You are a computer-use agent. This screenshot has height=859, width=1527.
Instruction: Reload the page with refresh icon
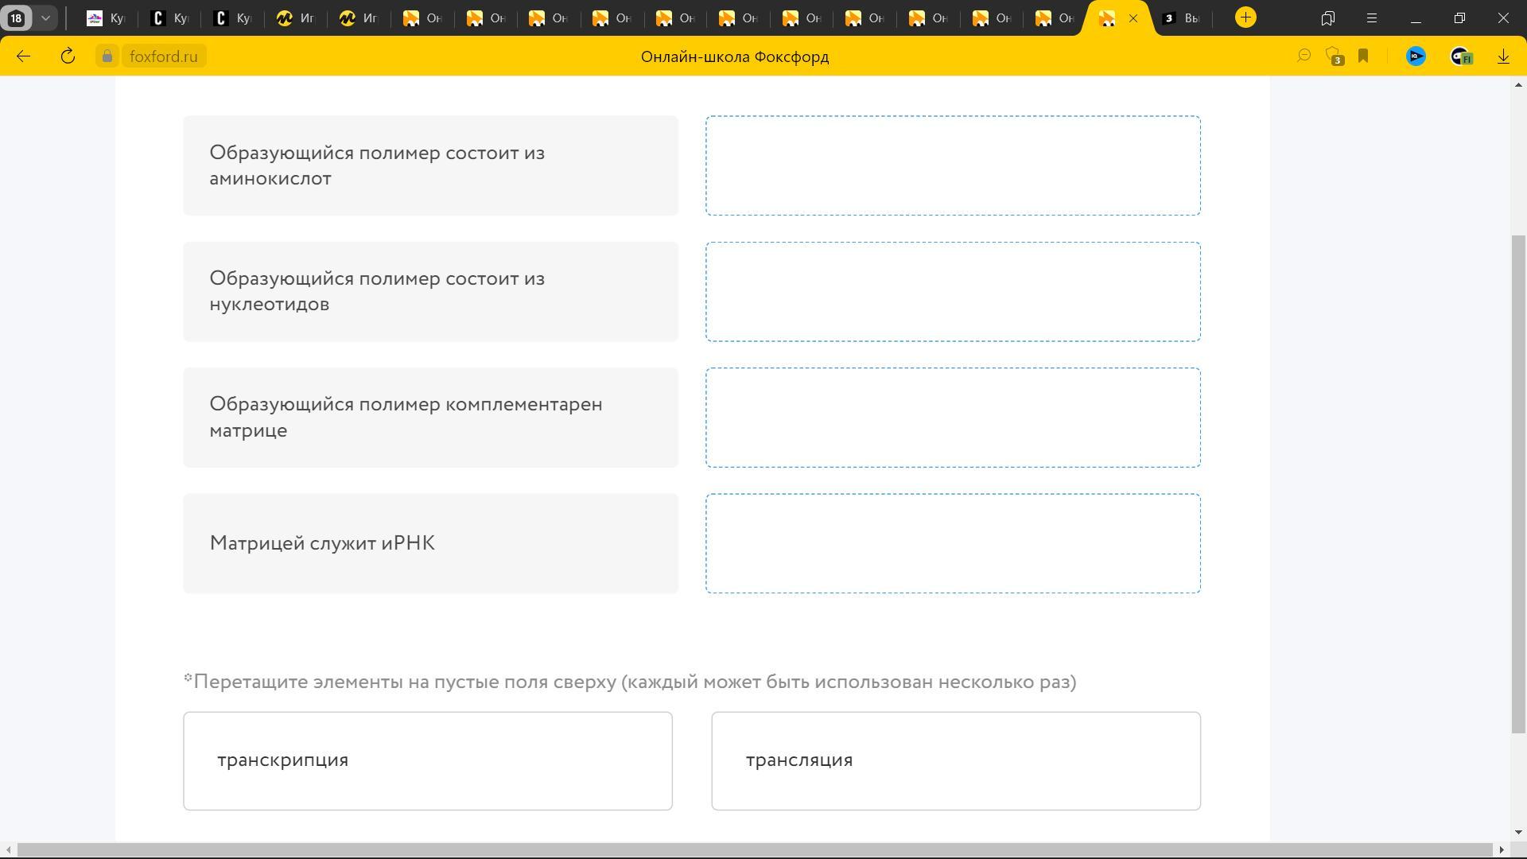68,56
